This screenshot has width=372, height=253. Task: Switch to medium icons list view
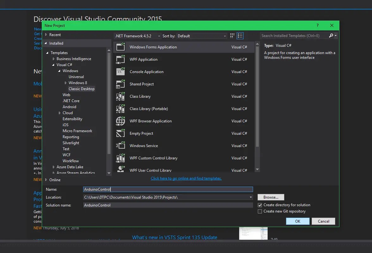coord(240,36)
